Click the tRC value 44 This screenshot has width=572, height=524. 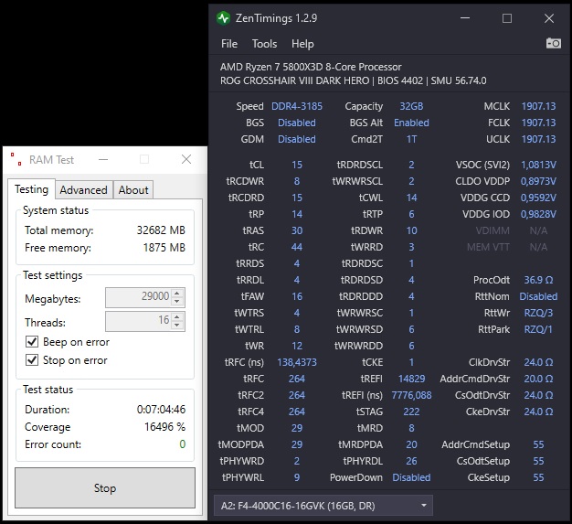tap(297, 247)
